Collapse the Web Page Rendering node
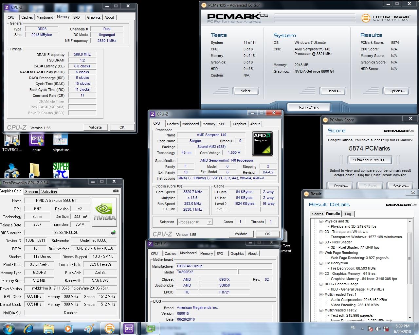This screenshot has width=419, height=335. (x=321, y=253)
